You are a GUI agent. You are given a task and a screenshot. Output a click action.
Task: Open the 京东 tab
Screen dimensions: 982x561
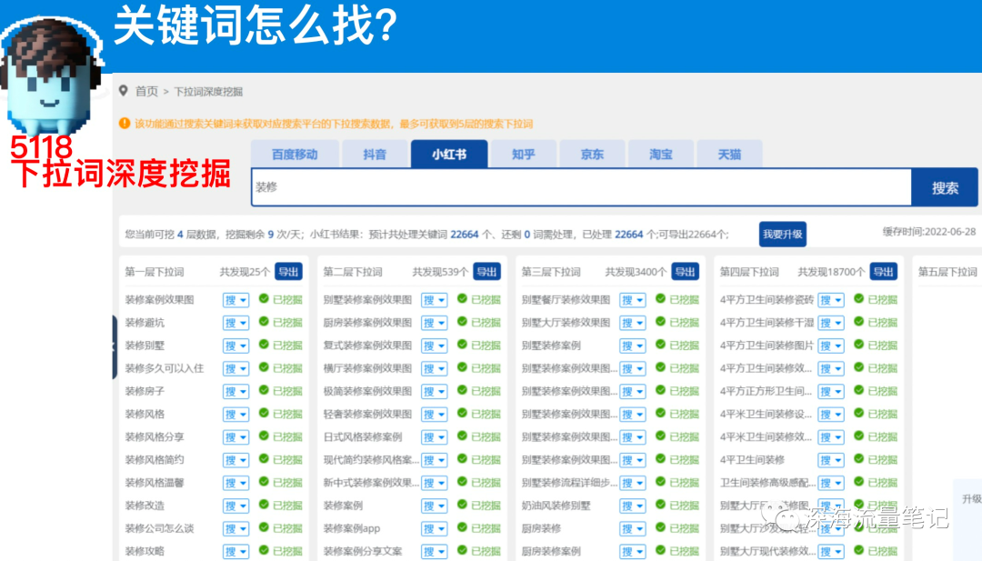[592, 154]
